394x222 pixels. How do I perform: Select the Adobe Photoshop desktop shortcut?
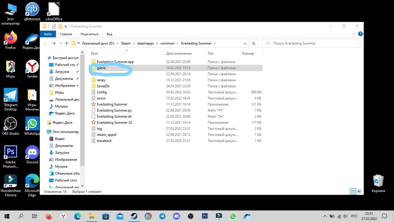tap(11, 157)
